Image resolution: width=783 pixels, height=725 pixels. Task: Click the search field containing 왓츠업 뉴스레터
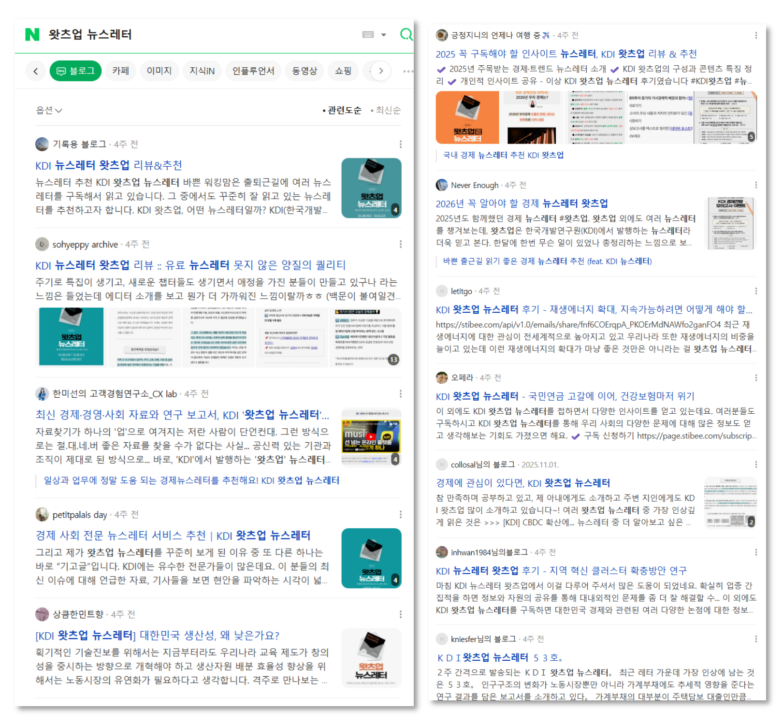(x=193, y=34)
